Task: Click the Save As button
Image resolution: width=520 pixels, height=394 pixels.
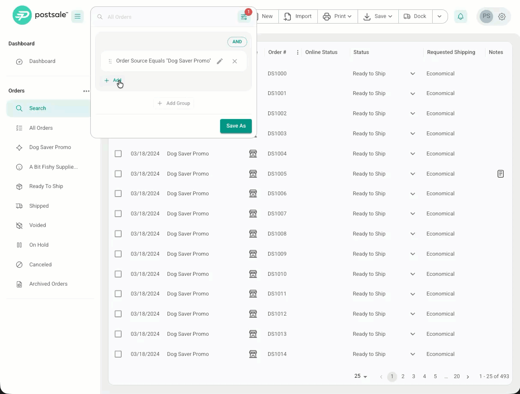Action: coord(236,126)
